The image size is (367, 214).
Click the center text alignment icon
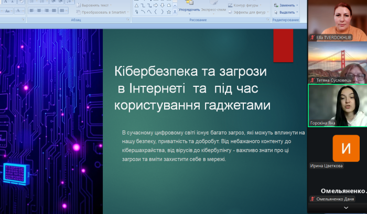[38, 10]
